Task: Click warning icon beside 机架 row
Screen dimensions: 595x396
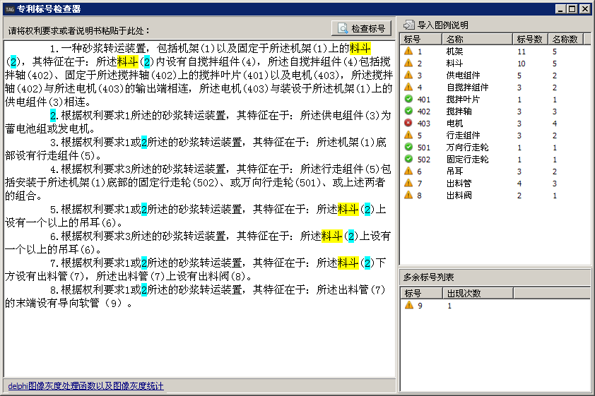Action: (x=408, y=52)
